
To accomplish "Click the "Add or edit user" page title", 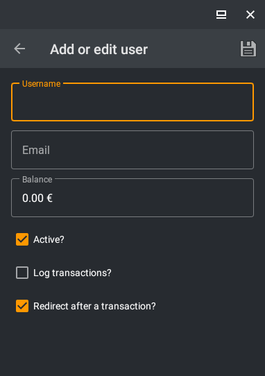I will 99,49.
